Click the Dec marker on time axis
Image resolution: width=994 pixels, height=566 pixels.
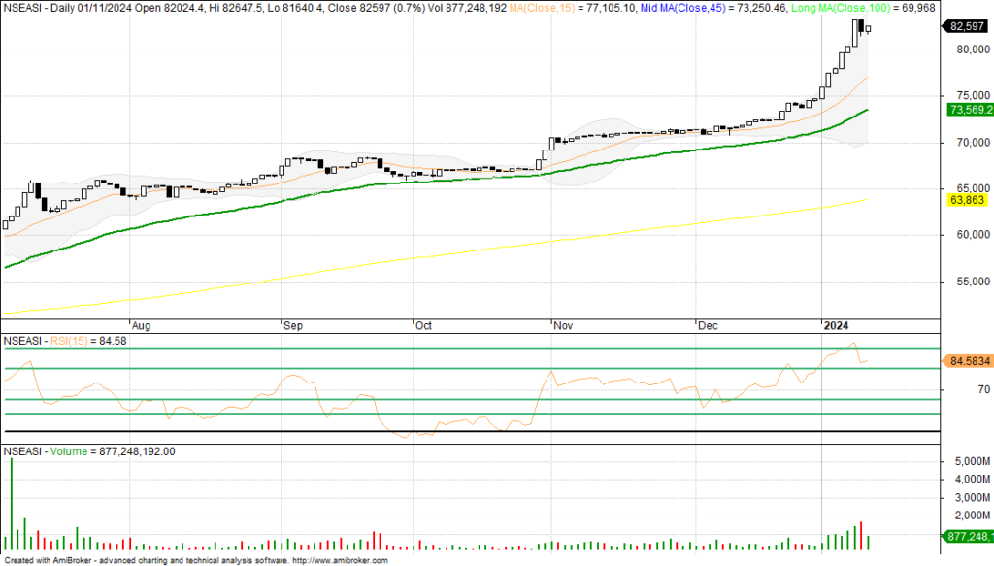click(x=708, y=326)
